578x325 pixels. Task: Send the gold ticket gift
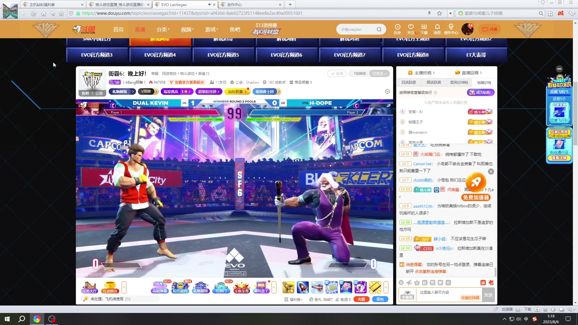click(375, 287)
